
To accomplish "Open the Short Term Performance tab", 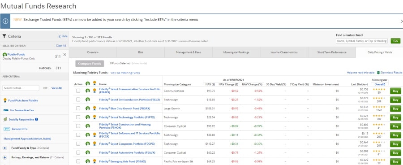I will pyautogui.click(x=332, y=52).
